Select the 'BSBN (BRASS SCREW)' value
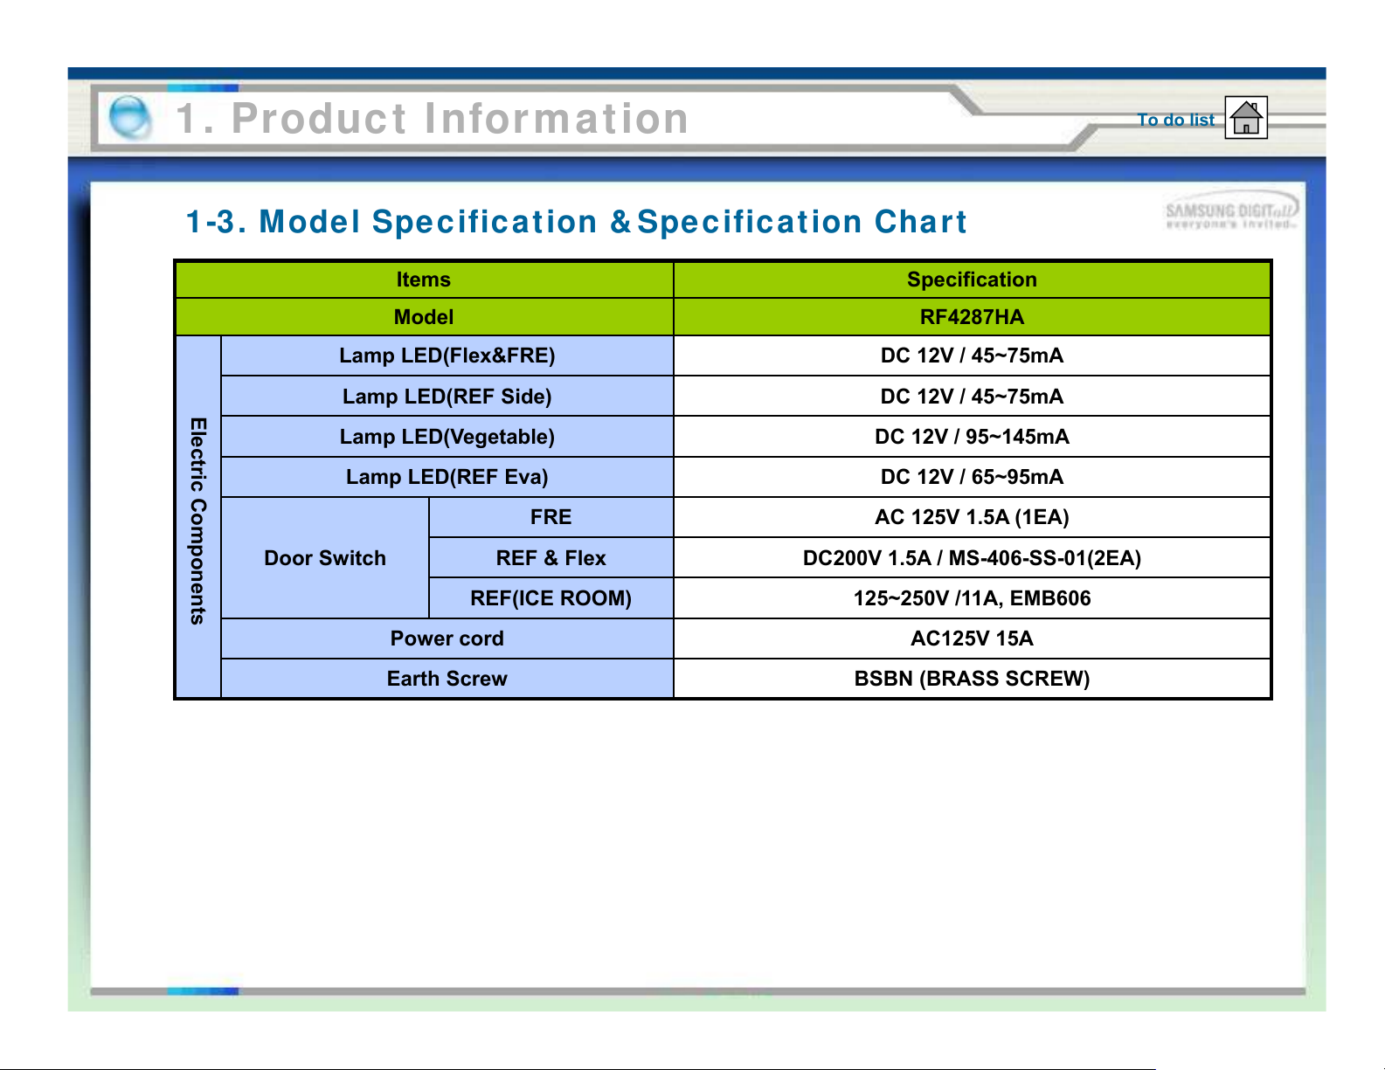 pyautogui.click(x=972, y=679)
